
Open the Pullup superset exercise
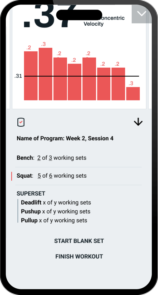click(x=54, y=220)
